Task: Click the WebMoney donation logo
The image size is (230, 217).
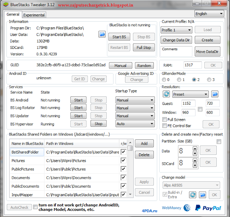Action: point(176,208)
